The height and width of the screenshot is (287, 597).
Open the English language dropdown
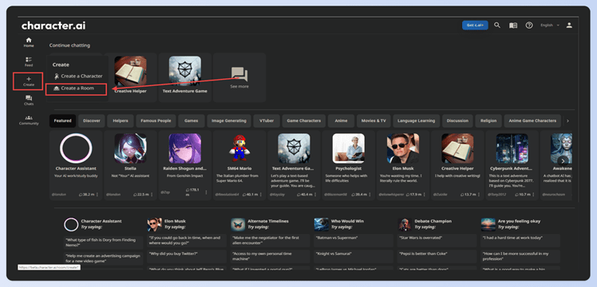(x=550, y=25)
